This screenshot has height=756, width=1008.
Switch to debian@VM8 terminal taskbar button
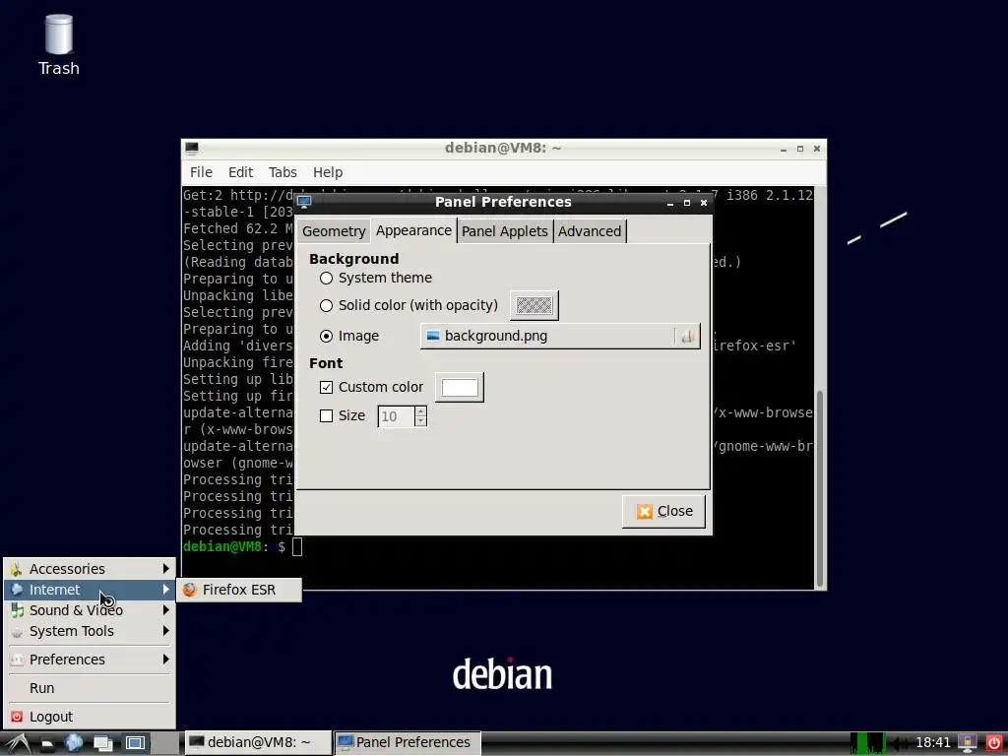[259, 742]
